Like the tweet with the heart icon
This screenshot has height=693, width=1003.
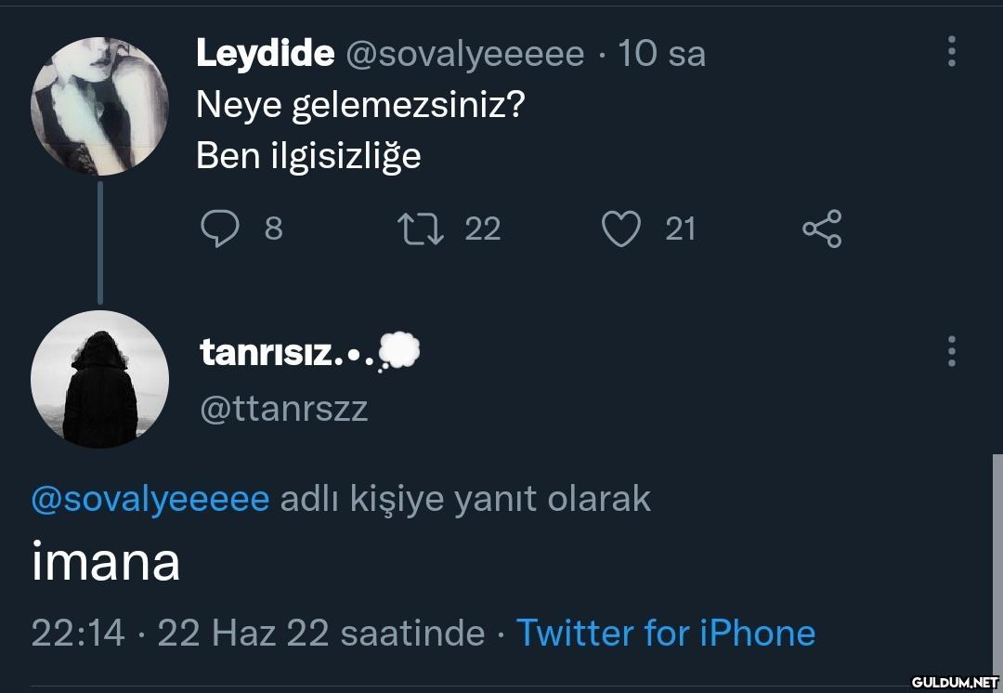tap(620, 229)
